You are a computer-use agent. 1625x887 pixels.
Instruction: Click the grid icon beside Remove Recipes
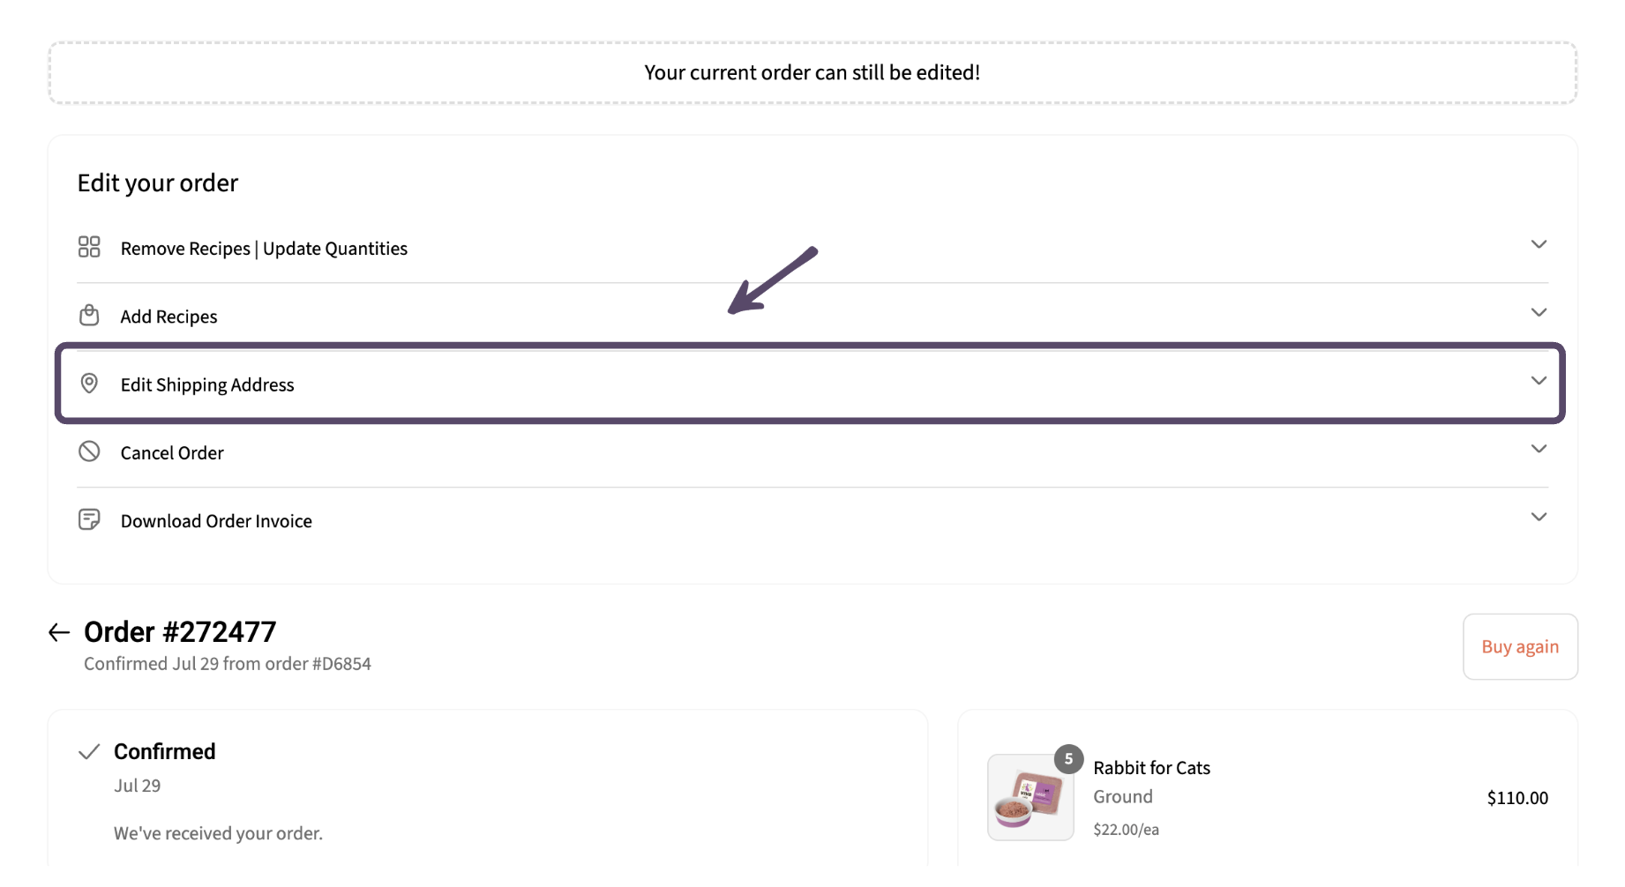pos(89,247)
